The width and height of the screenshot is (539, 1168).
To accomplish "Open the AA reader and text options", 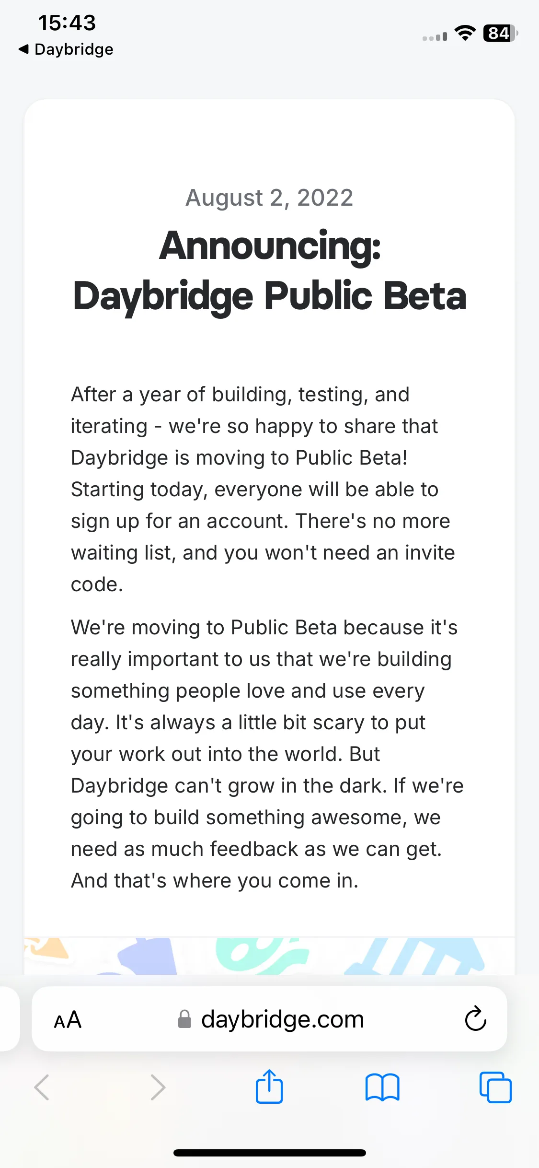I will [68, 1019].
